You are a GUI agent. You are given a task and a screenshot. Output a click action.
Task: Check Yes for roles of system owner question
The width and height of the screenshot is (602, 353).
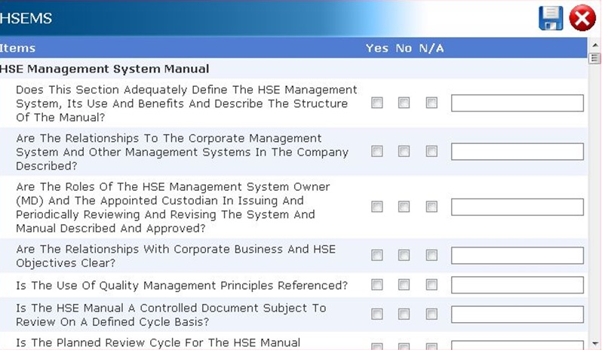pyautogui.click(x=376, y=207)
